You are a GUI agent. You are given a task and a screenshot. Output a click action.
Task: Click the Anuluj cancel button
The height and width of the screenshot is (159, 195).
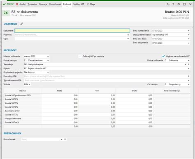(21, 4)
